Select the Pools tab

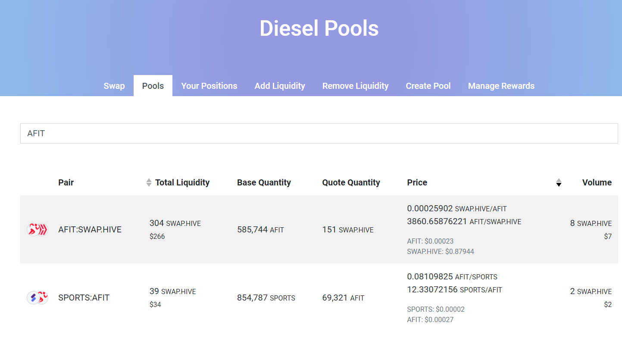click(x=153, y=86)
